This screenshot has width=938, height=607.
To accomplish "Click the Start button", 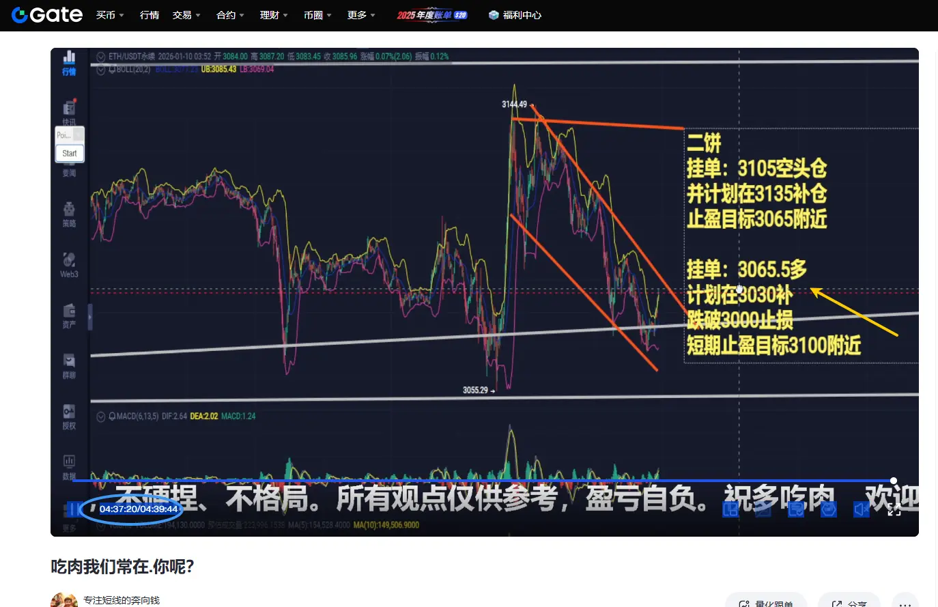I will click(70, 154).
